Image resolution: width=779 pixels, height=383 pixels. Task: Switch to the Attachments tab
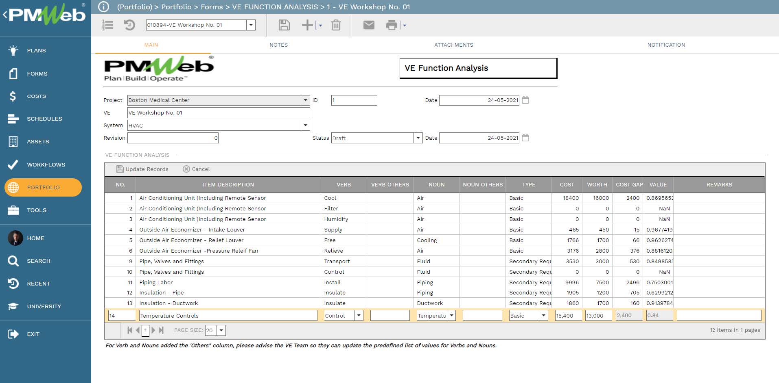point(454,45)
